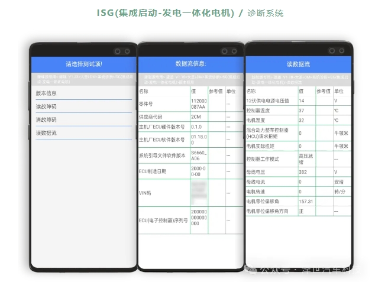This screenshot has height=282, width=375.
Task: Click the supplier code value 2CM
Action: pyautogui.click(x=196, y=117)
